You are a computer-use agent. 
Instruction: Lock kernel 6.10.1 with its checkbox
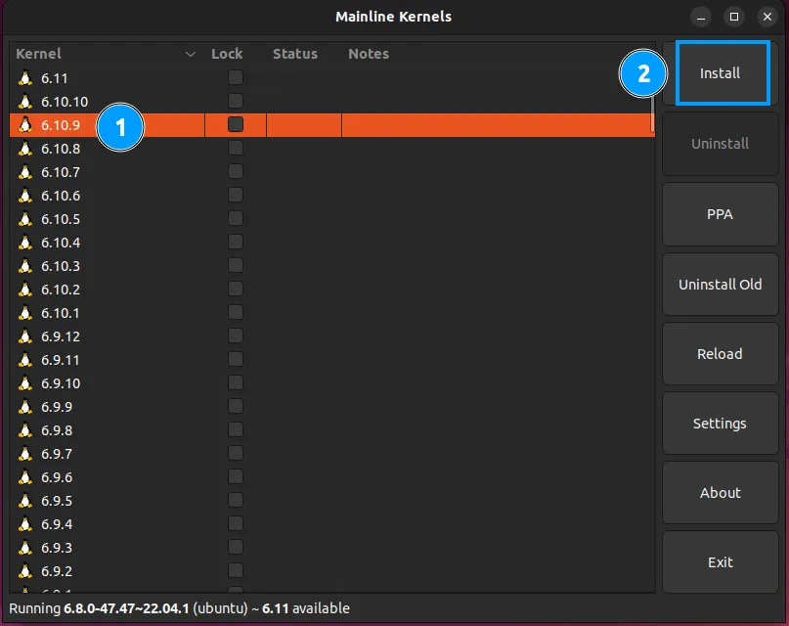[x=236, y=312]
